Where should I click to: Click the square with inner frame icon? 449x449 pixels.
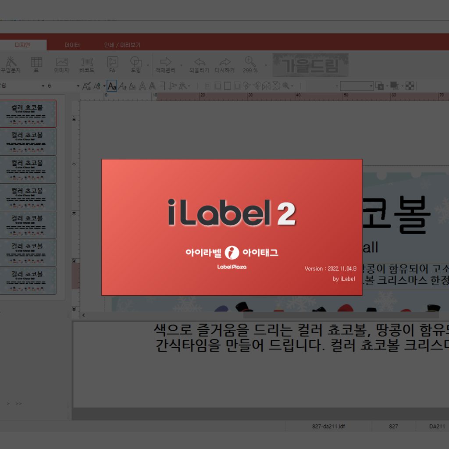(x=237, y=86)
